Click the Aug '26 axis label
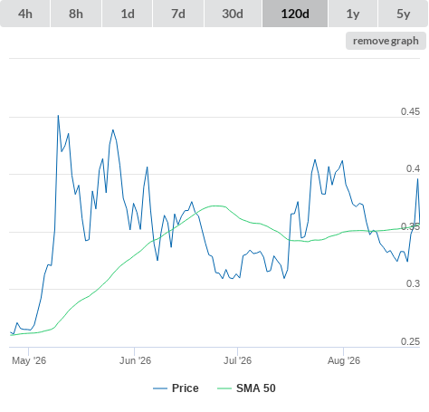Viewport: 429px width, 412px height. pyautogui.click(x=344, y=360)
